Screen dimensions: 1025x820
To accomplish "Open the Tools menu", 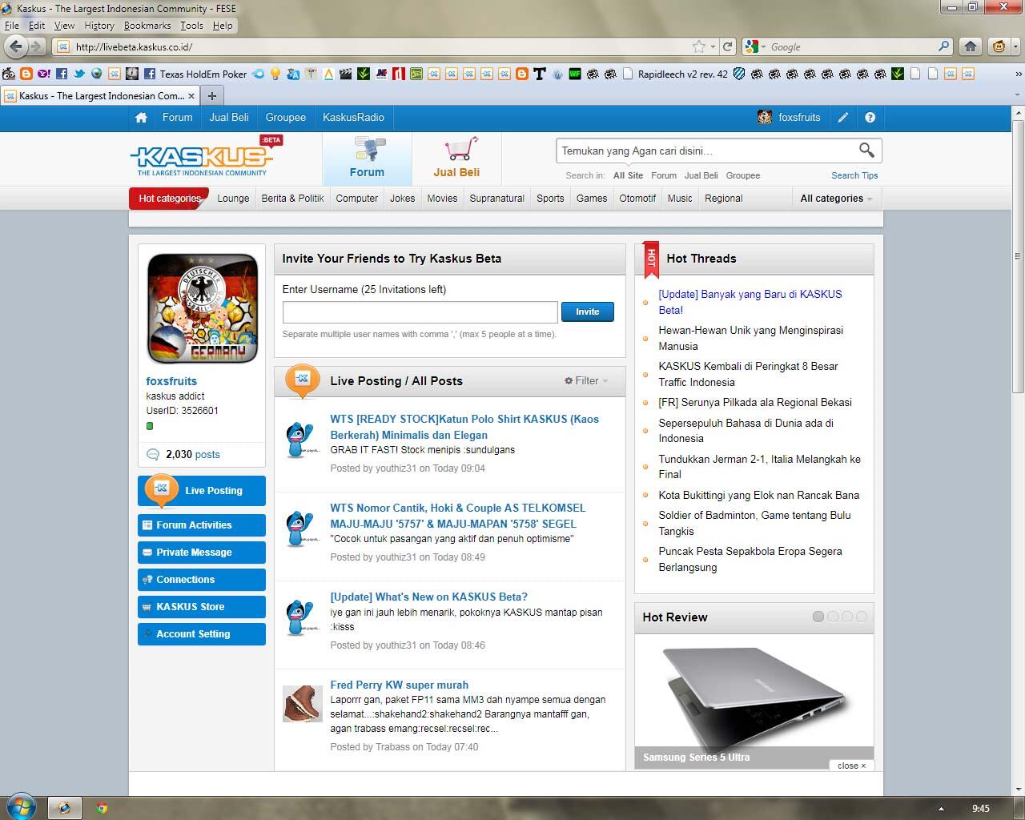I will pyautogui.click(x=191, y=26).
